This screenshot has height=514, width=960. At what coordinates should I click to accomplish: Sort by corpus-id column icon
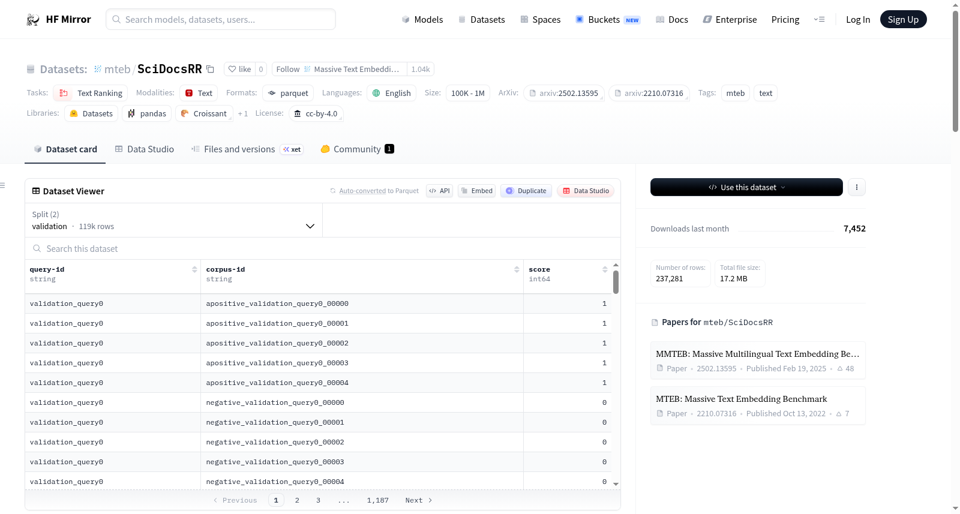(x=517, y=269)
